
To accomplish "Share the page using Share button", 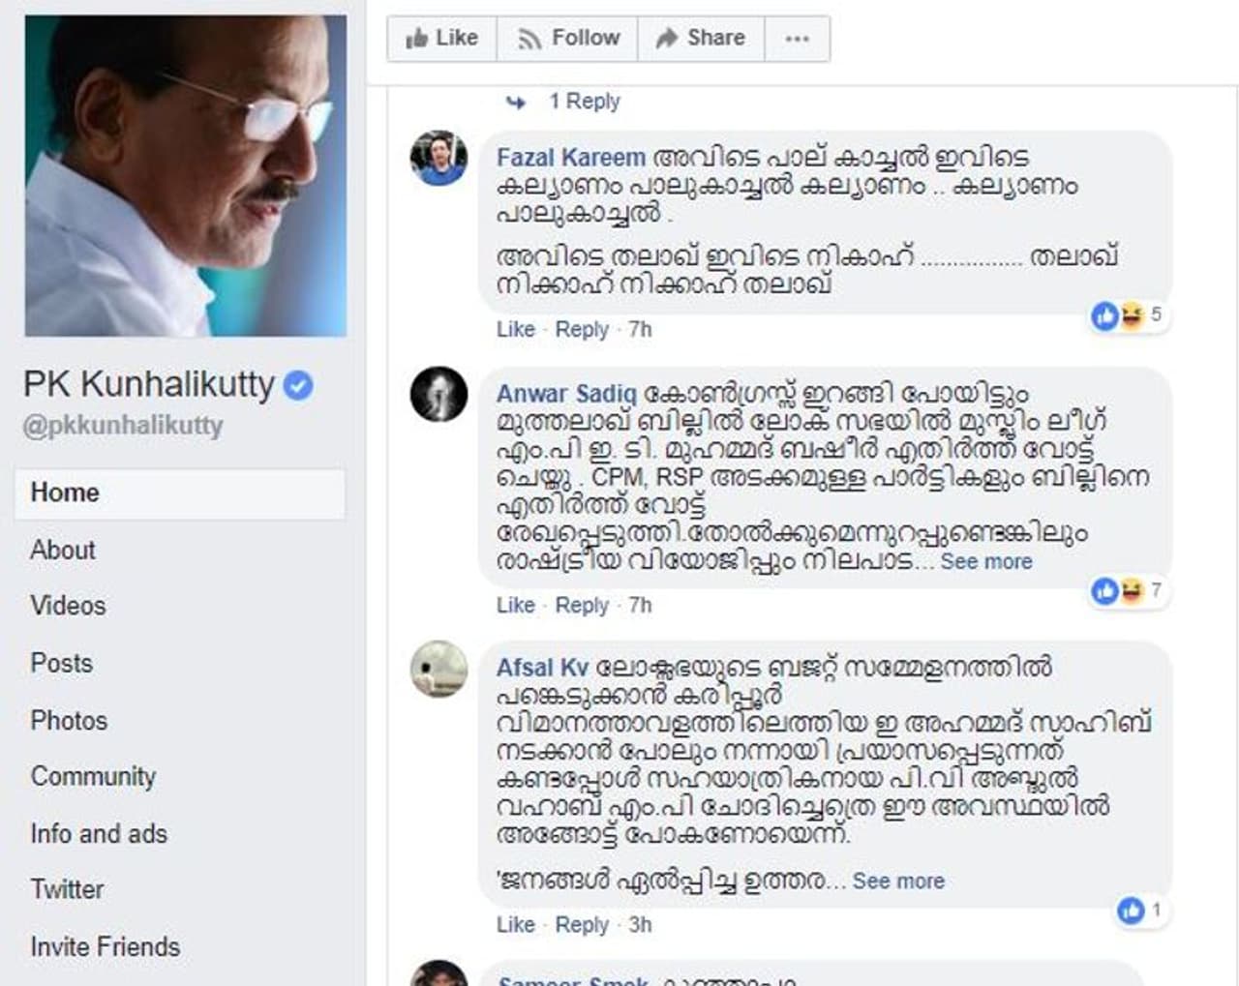I will coord(701,39).
